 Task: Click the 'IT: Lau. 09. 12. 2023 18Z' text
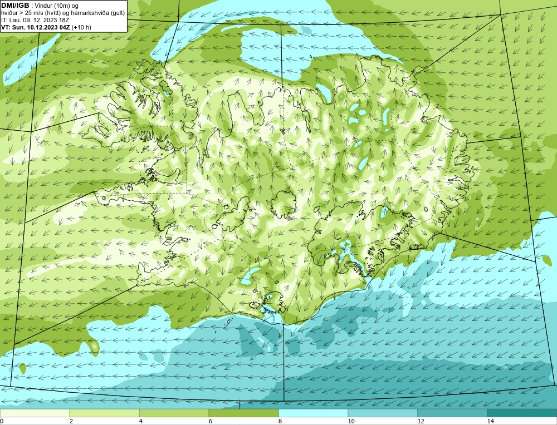point(35,20)
